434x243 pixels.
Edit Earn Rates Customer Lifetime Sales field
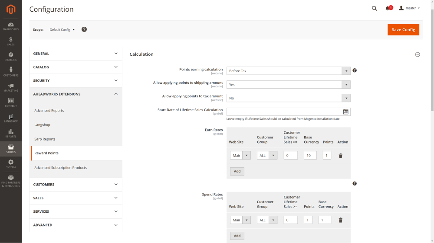tap(291, 155)
